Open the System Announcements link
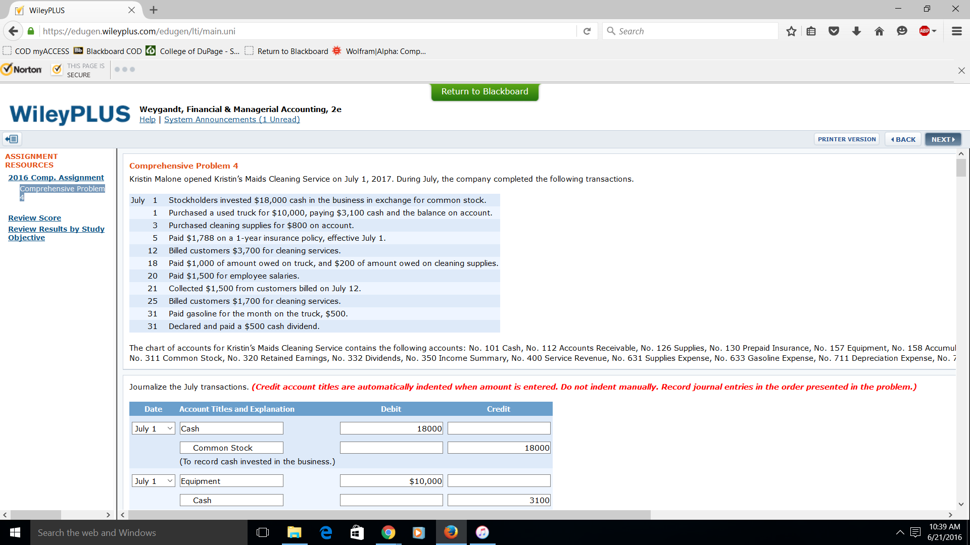Screen dimensions: 970x545 point(232,120)
